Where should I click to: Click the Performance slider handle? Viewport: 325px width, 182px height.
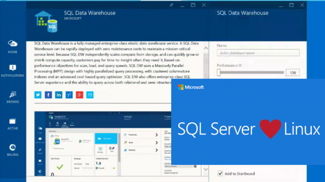(218, 72)
